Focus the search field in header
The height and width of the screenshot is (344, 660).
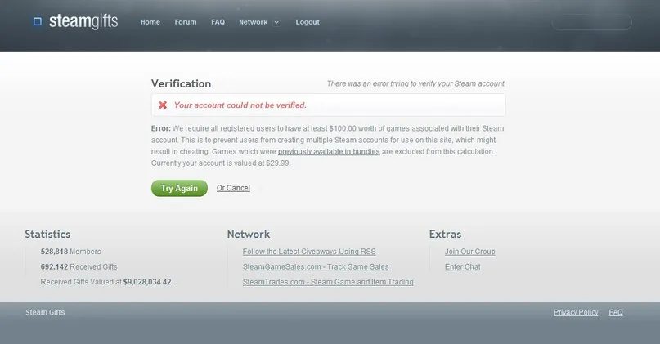coord(592,22)
